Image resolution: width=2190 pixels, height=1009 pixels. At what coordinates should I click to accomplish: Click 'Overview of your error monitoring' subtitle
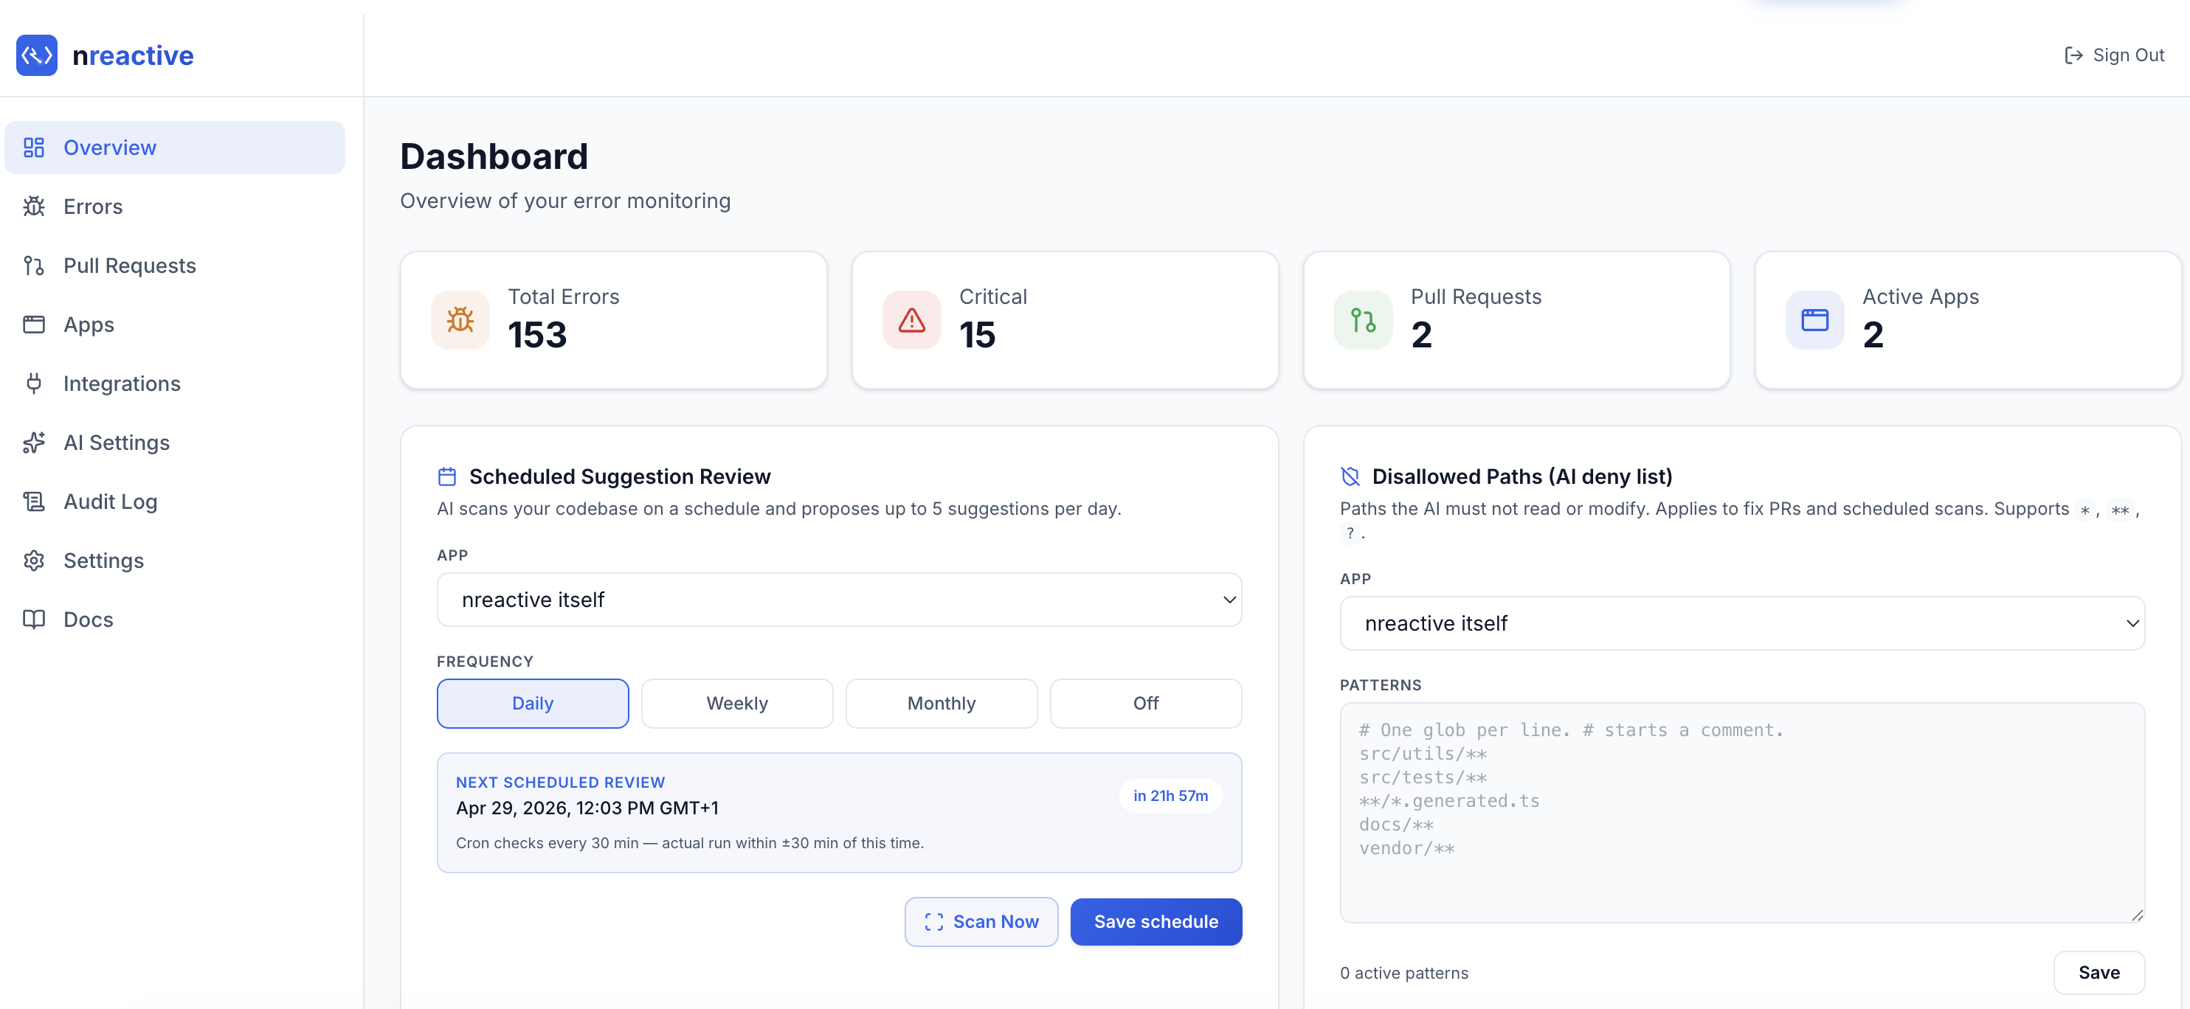(565, 201)
